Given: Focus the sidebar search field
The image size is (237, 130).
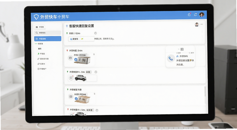Looking at the screenshot, I should tap(48, 33).
